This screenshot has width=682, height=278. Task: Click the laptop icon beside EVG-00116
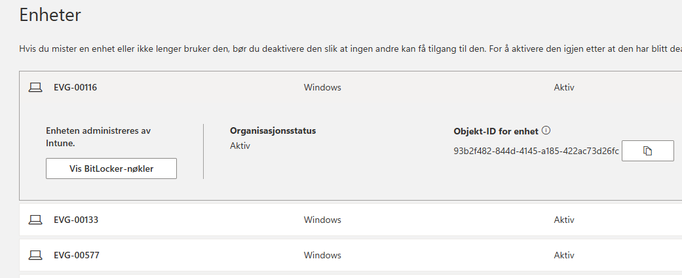[x=35, y=87]
